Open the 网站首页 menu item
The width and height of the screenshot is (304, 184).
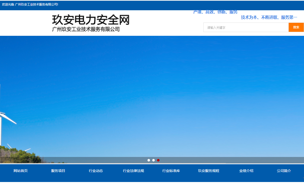[x=21, y=171]
